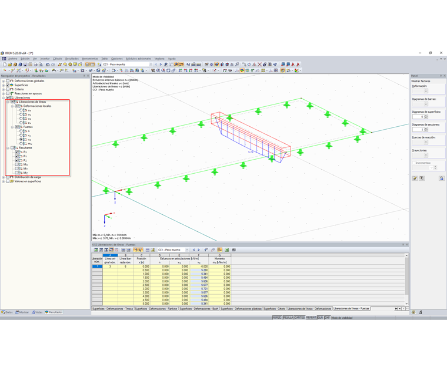Click the Print icon in toolbar

tap(36, 65)
